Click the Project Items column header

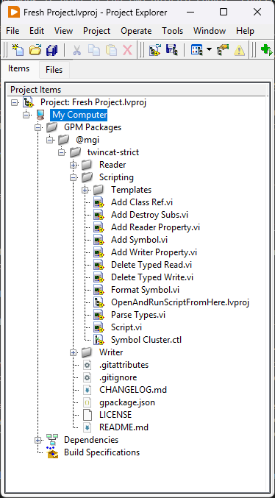137,90
